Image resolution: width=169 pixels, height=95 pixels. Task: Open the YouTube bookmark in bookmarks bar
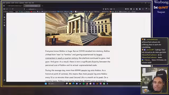click(x=33, y=12)
